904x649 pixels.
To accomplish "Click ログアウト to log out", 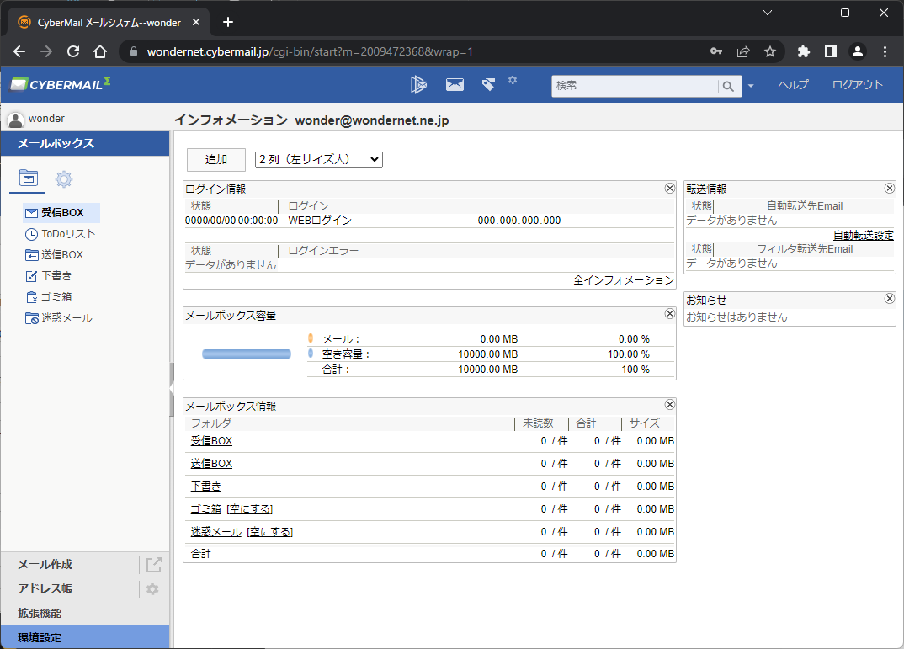I will click(x=858, y=85).
